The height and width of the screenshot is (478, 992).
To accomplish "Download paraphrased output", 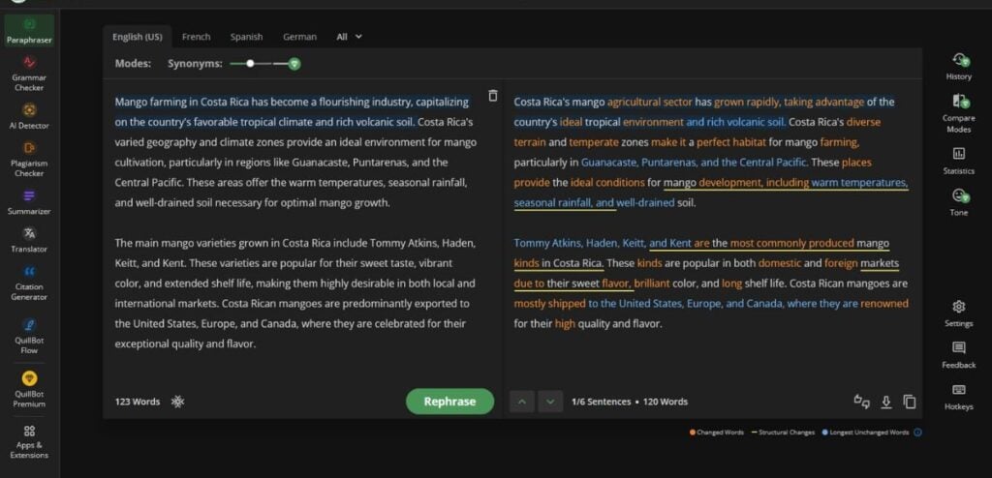I will 886,402.
